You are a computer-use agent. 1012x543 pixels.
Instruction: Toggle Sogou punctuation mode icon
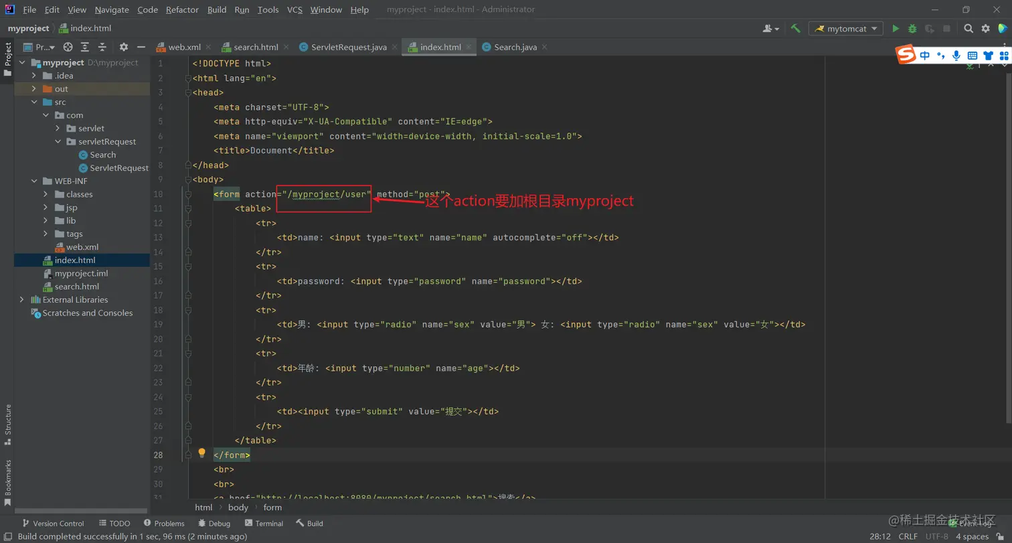point(941,56)
